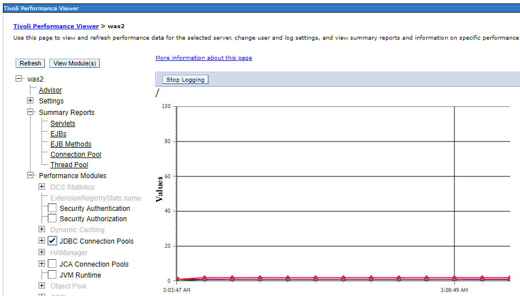
Task: Click the 3:03:47 AM time axis label
Action: [177, 290]
